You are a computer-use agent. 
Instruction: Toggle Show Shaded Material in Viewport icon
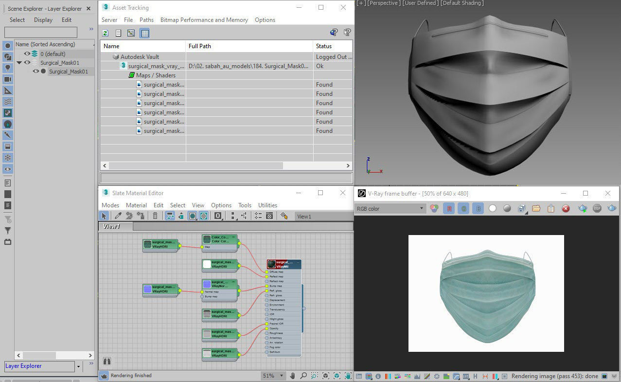193,216
